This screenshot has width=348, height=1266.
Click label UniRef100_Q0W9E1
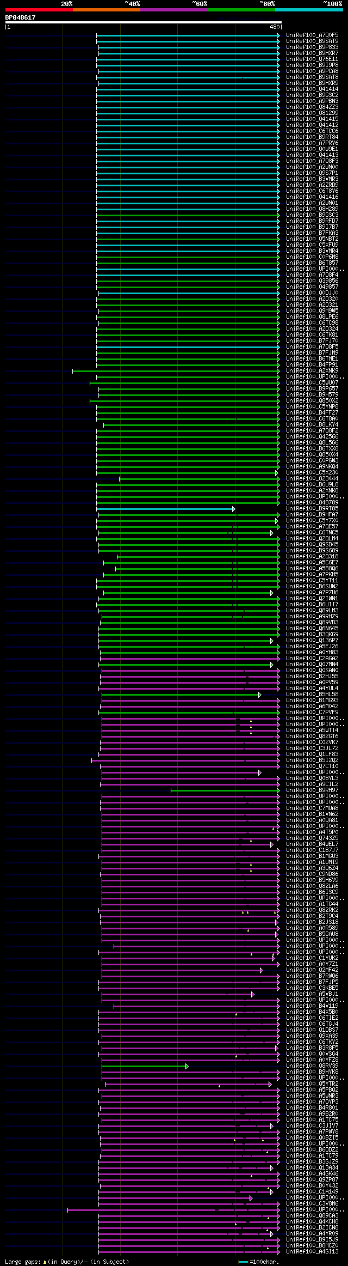[312, 149]
